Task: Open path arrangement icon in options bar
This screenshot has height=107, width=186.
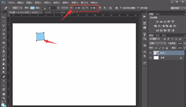Action: tap(110, 8)
